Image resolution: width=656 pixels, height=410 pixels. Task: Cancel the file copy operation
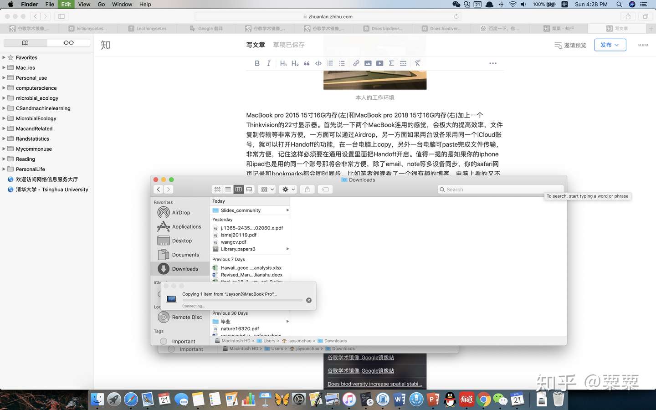309,300
